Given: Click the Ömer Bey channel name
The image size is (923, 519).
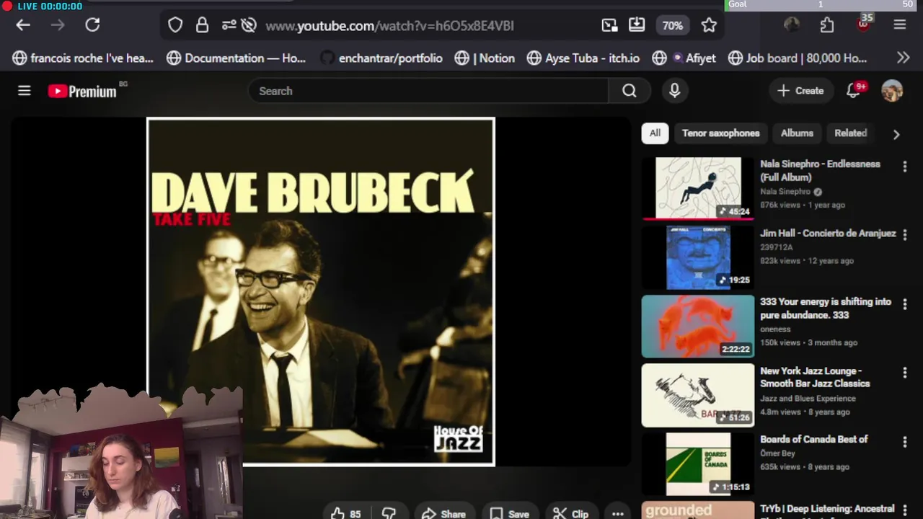Looking at the screenshot, I should [x=777, y=453].
